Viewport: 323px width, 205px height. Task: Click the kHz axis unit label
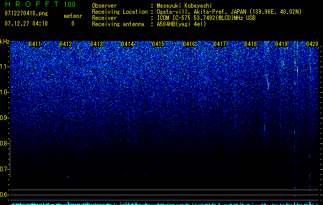tap(5, 42)
